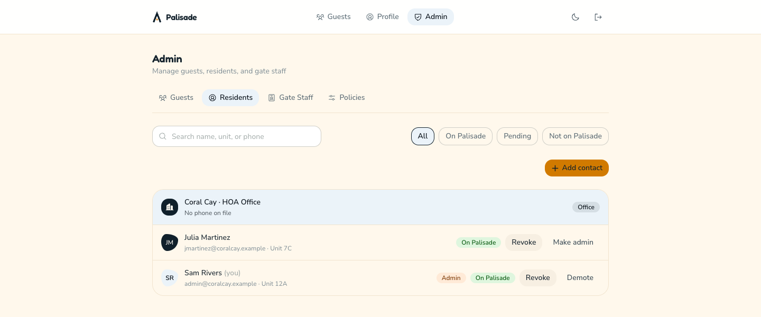761x317 pixels.
Task: Open the Profile page in top navigation
Action: click(x=383, y=17)
